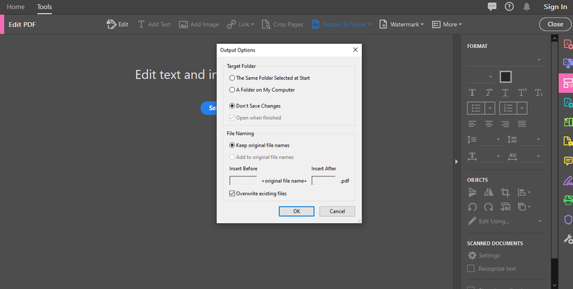The width and height of the screenshot is (573, 289).
Task: Select Don't Save Changes radio button
Action: pyautogui.click(x=255, y=106)
